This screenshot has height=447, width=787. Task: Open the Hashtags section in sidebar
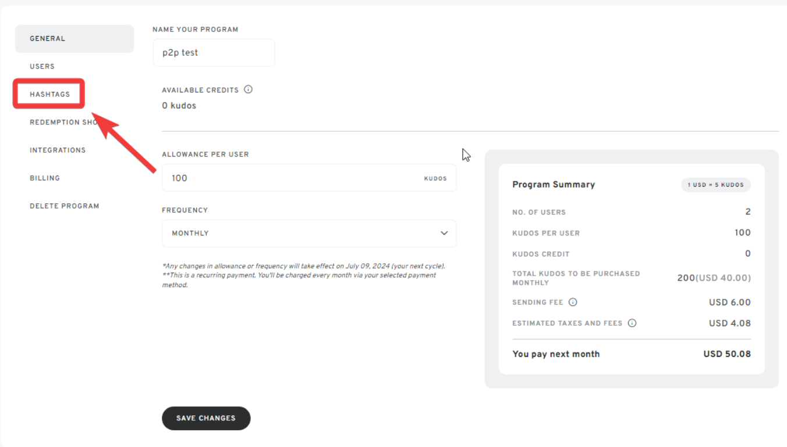tap(49, 94)
